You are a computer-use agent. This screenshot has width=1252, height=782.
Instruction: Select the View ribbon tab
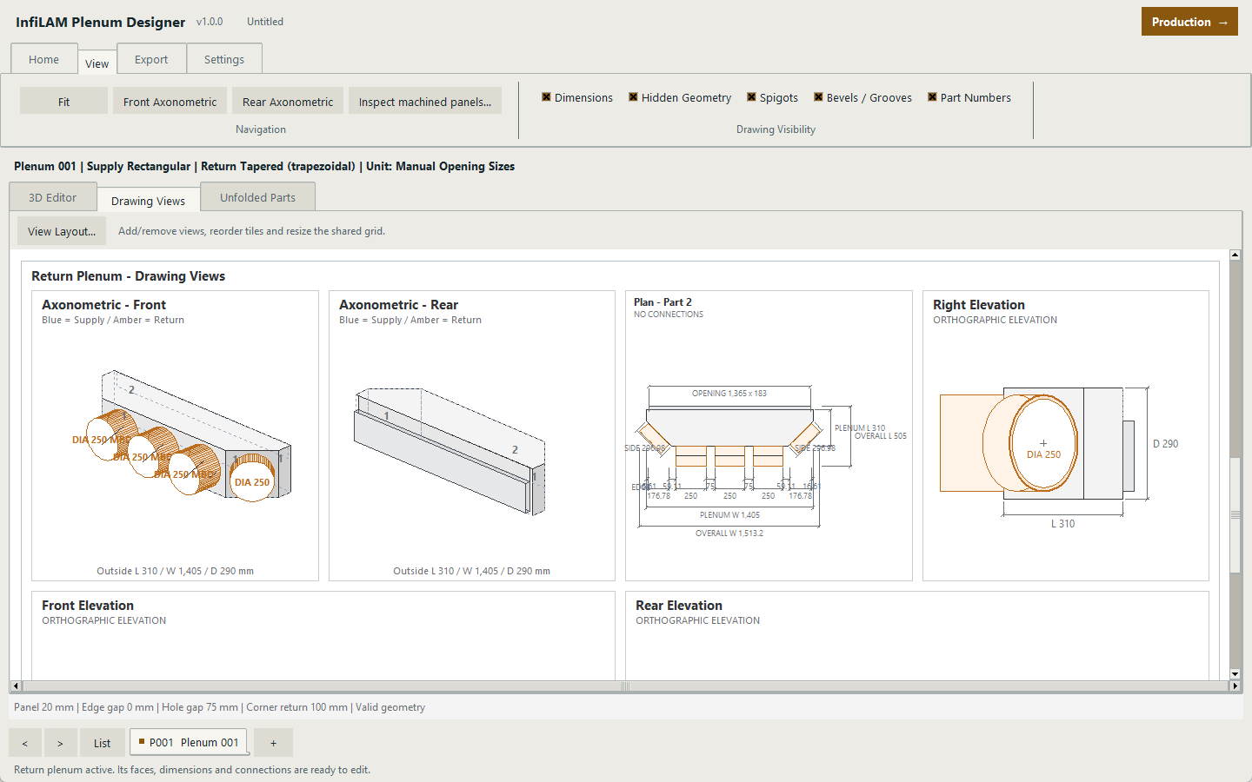(97, 63)
